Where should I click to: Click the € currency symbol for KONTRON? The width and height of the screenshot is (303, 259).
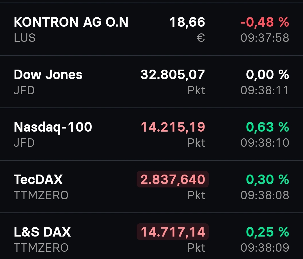point(201,38)
